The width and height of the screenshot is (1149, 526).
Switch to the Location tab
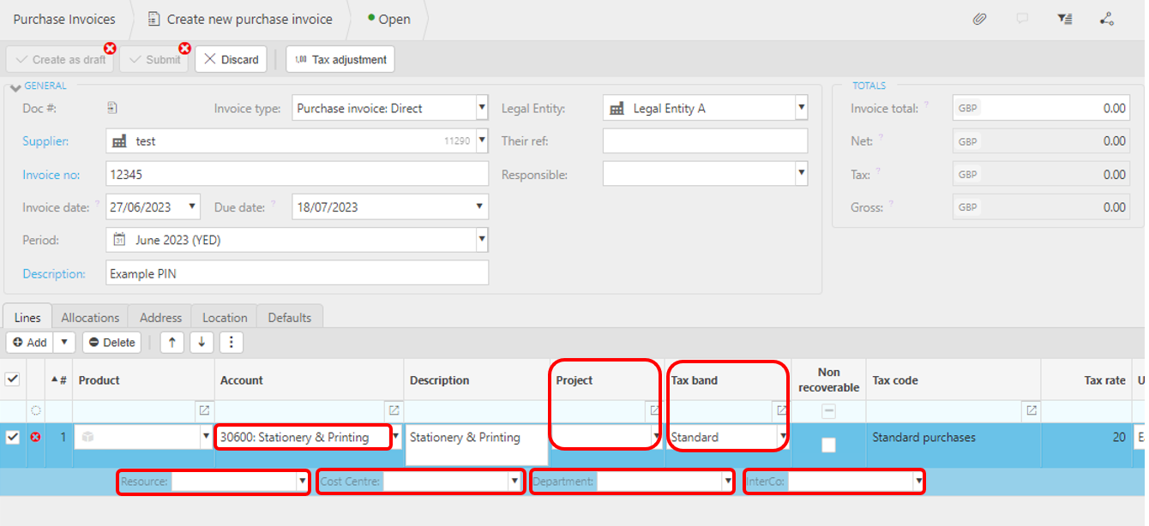coord(225,317)
